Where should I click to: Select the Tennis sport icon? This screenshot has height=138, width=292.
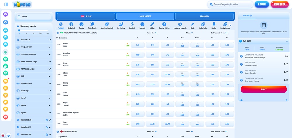[81, 24]
